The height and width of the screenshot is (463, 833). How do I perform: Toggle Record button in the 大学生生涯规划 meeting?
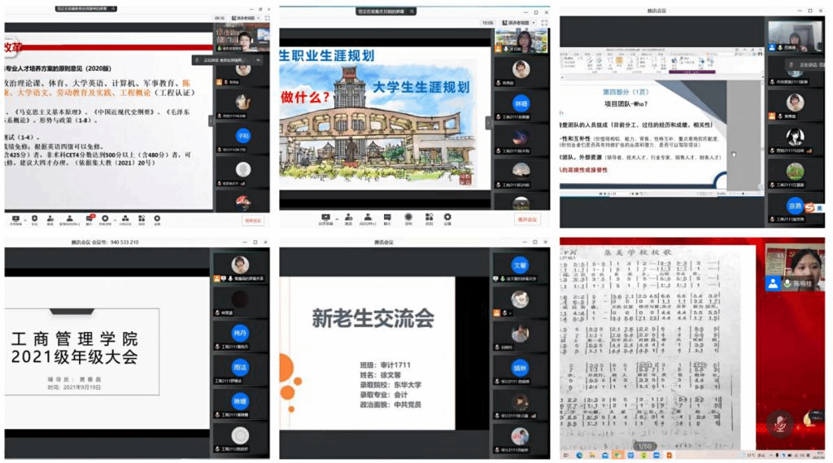pos(408,217)
